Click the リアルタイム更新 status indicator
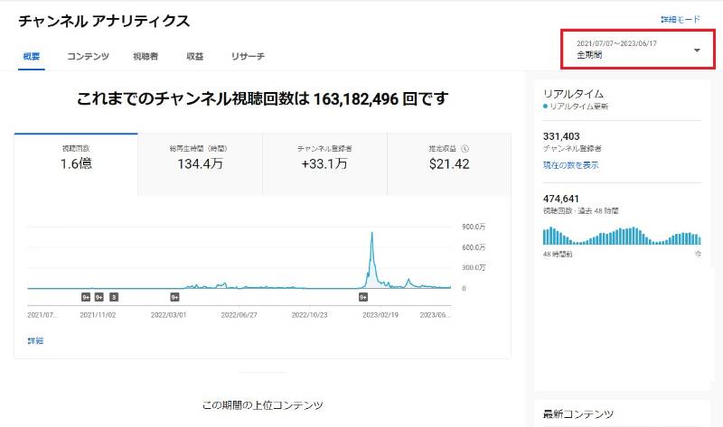 (576, 107)
